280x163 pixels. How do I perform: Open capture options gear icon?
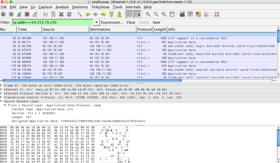[x=11, y=14]
